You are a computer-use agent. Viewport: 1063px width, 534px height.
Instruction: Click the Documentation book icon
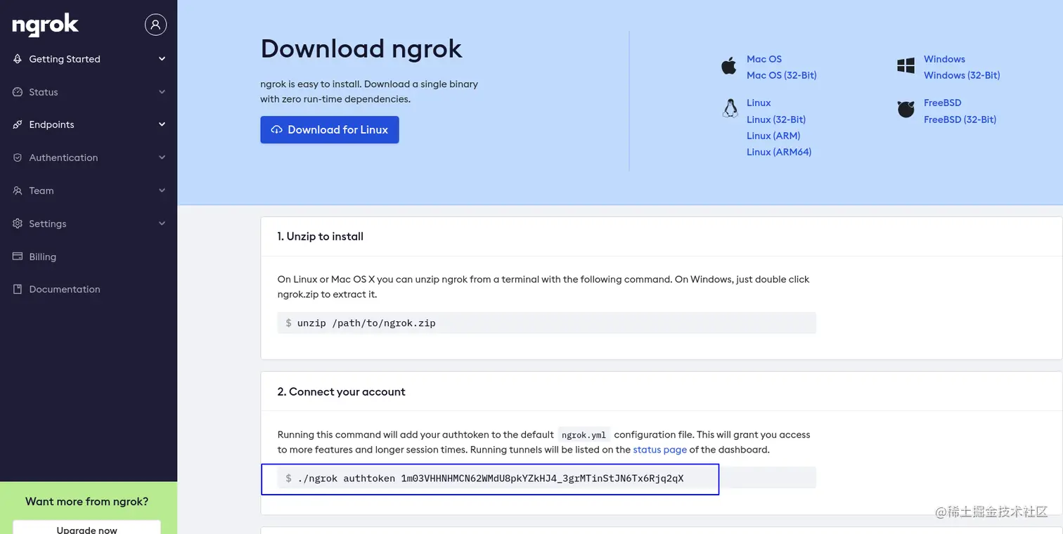tap(18, 289)
